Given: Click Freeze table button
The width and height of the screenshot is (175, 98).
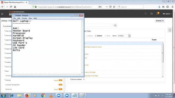Looking at the screenshot, I should [89, 36].
